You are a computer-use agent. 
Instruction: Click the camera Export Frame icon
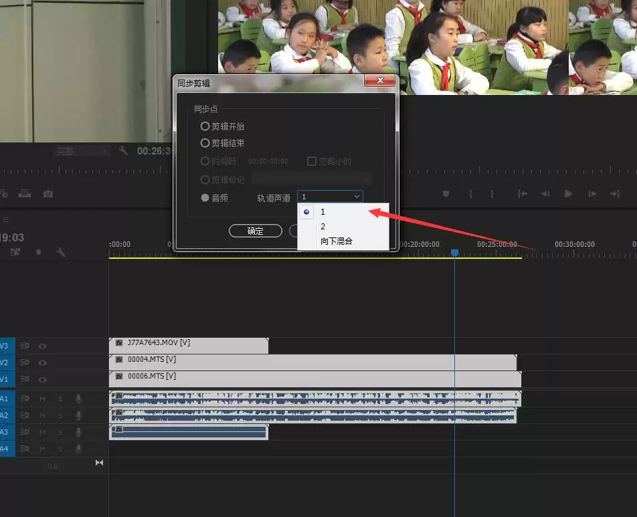pos(48,194)
